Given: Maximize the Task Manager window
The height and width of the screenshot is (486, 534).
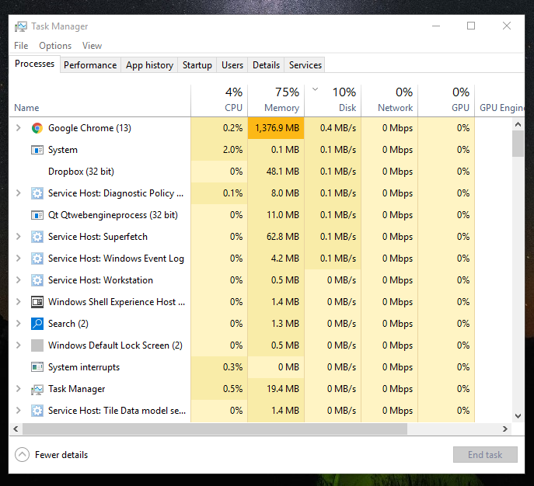Looking at the screenshot, I should coord(471,26).
